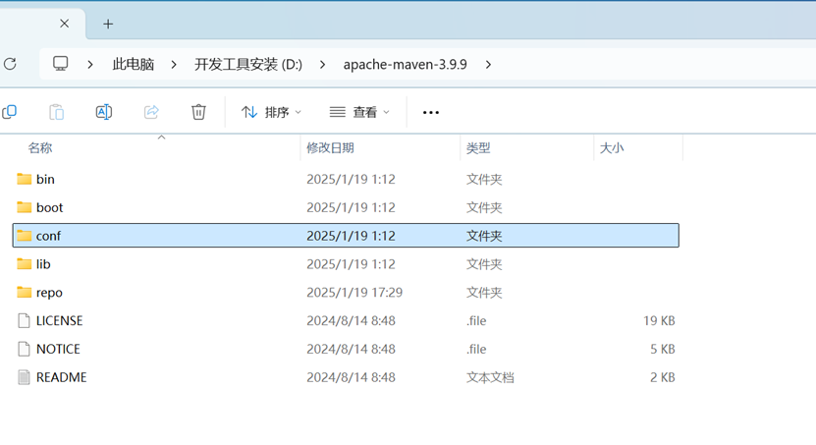Go to 开发工具安装 (D:) in the breadcrumb

[248, 65]
